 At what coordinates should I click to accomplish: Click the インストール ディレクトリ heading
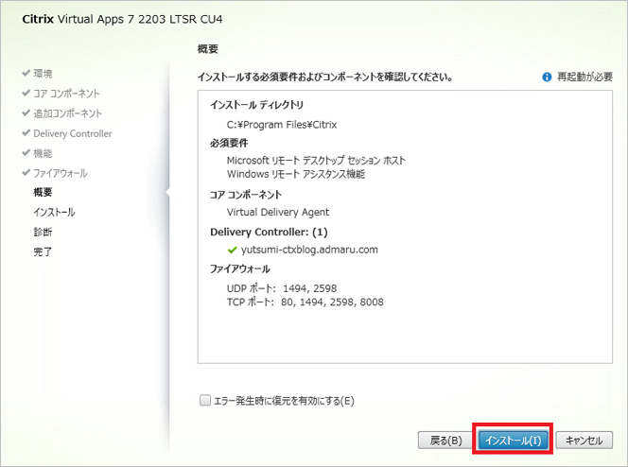click(256, 105)
